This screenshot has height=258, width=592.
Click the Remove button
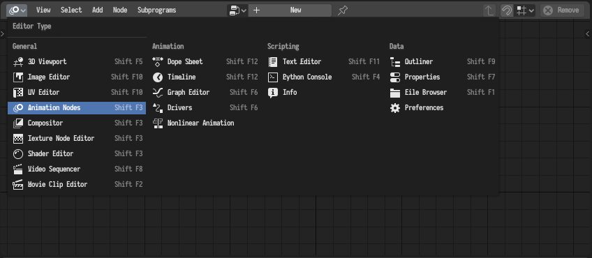click(x=562, y=10)
